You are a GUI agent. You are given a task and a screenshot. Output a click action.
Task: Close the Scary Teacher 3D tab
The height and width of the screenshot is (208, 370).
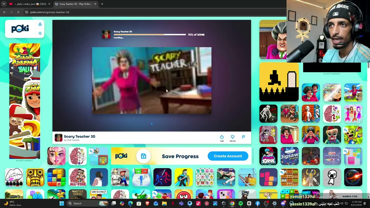pyautogui.click(x=95, y=4)
